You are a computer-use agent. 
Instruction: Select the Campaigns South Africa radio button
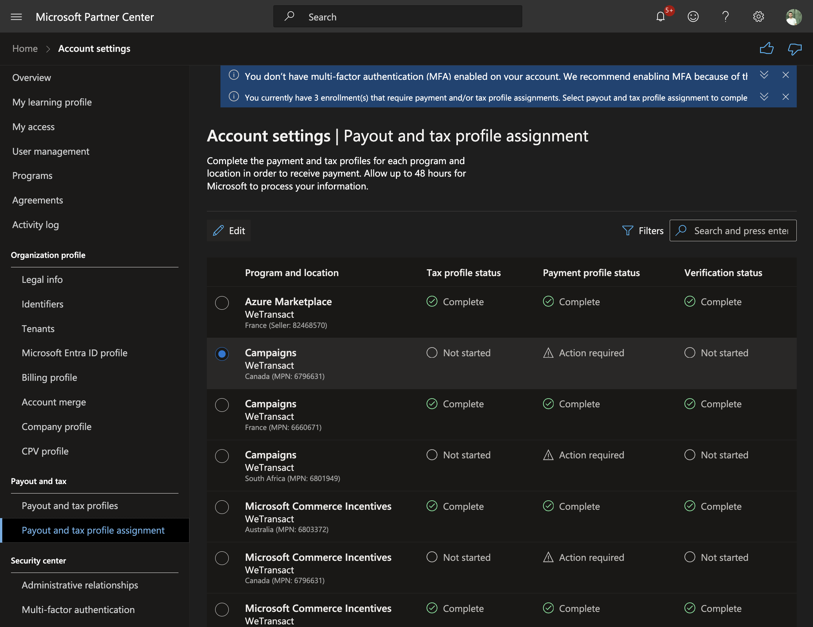tap(222, 456)
